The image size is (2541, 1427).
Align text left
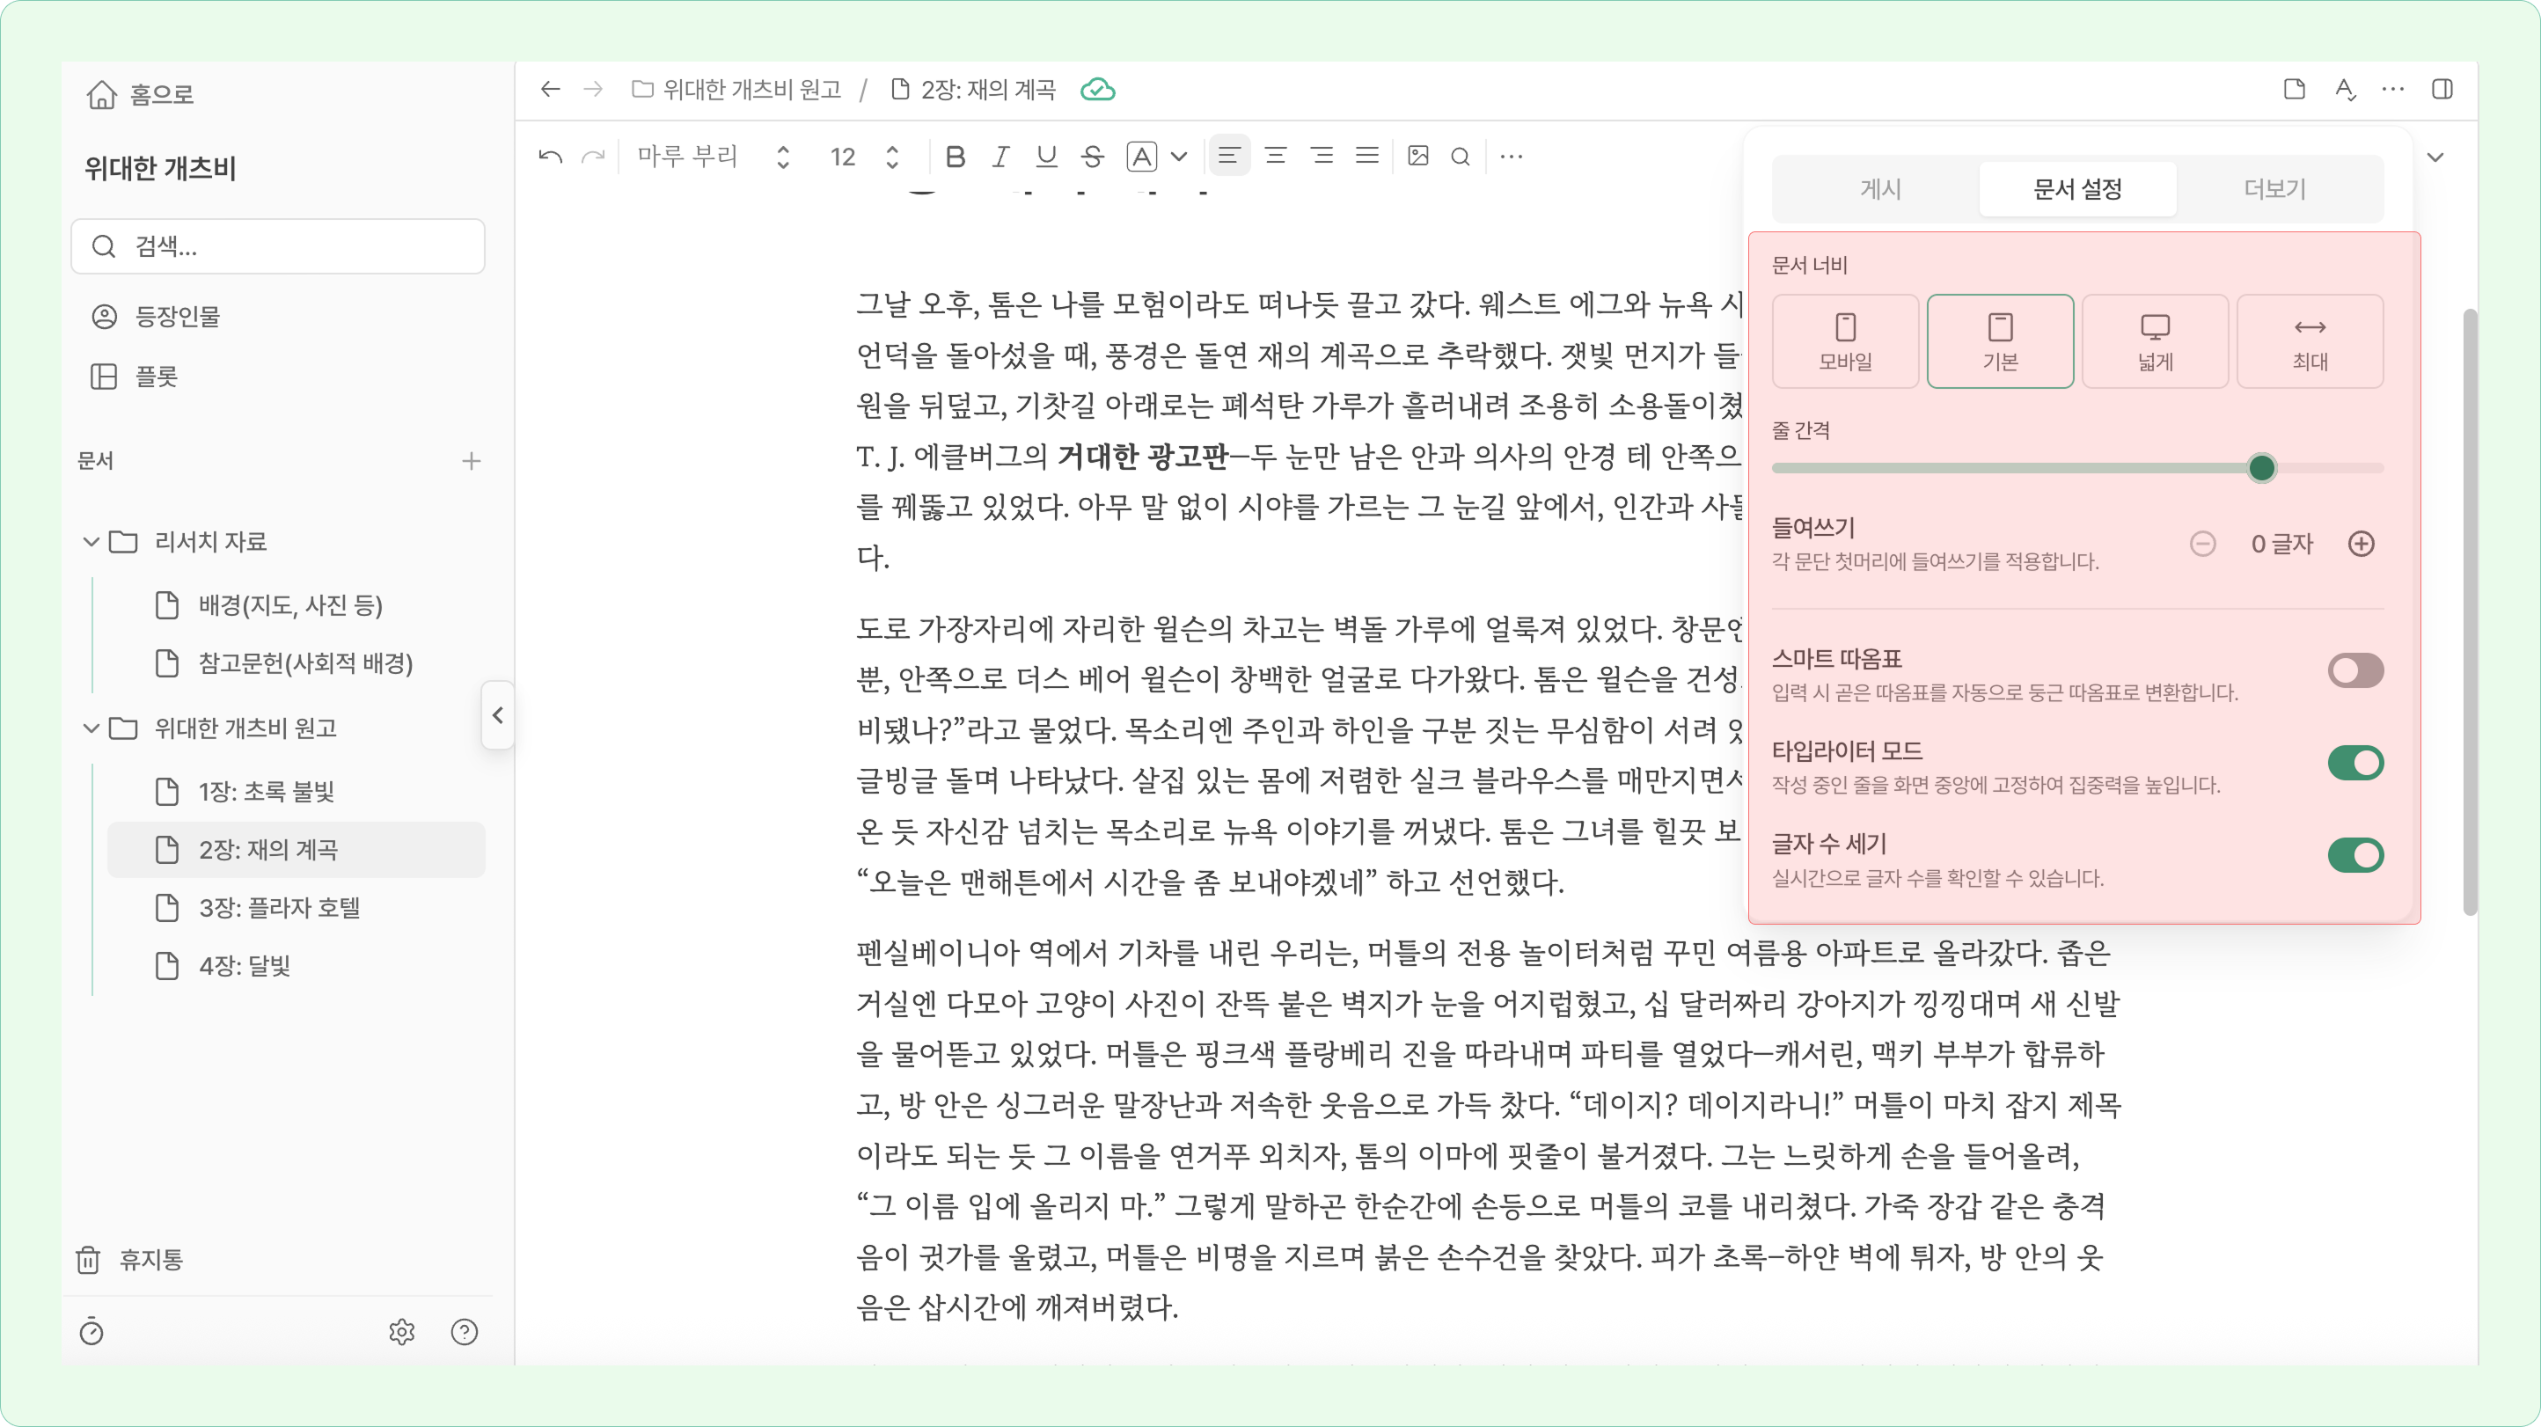pyautogui.click(x=1229, y=156)
